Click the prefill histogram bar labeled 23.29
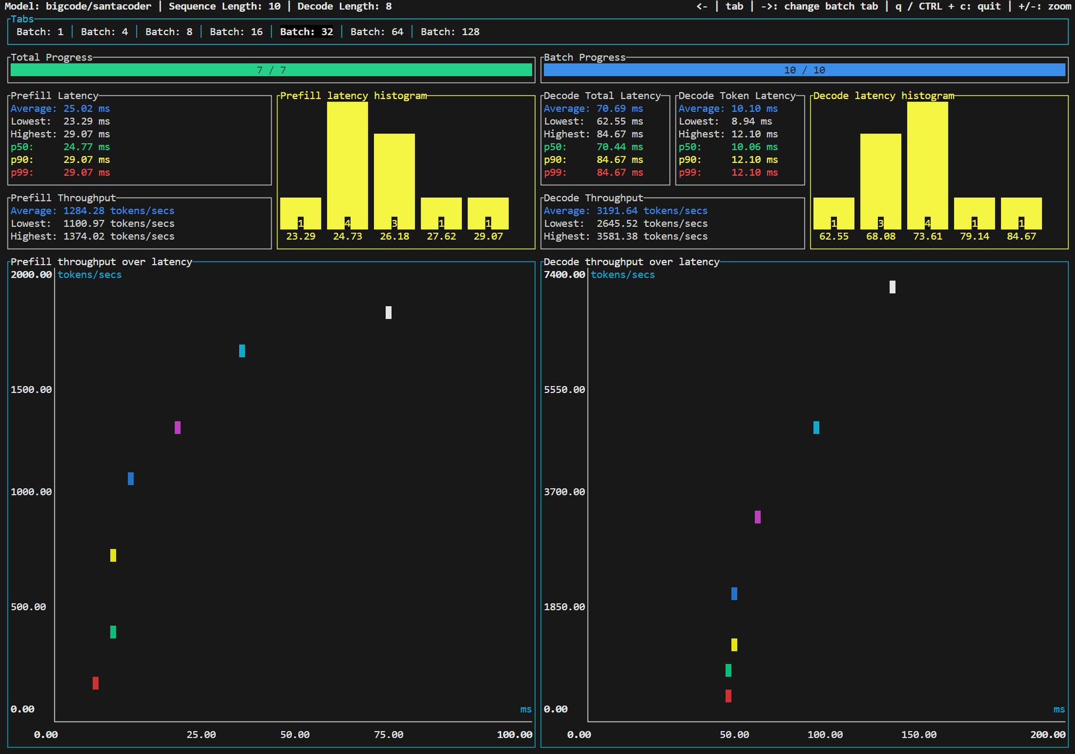 [x=301, y=213]
